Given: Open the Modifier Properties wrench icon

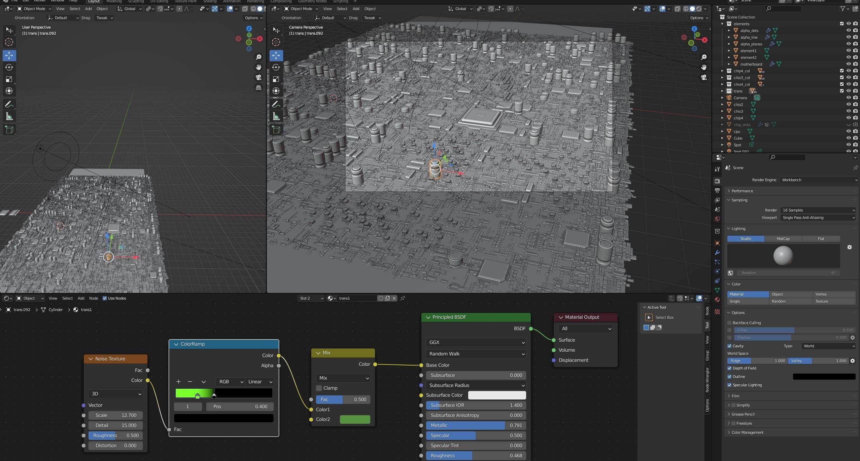Looking at the screenshot, I should coord(717,253).
